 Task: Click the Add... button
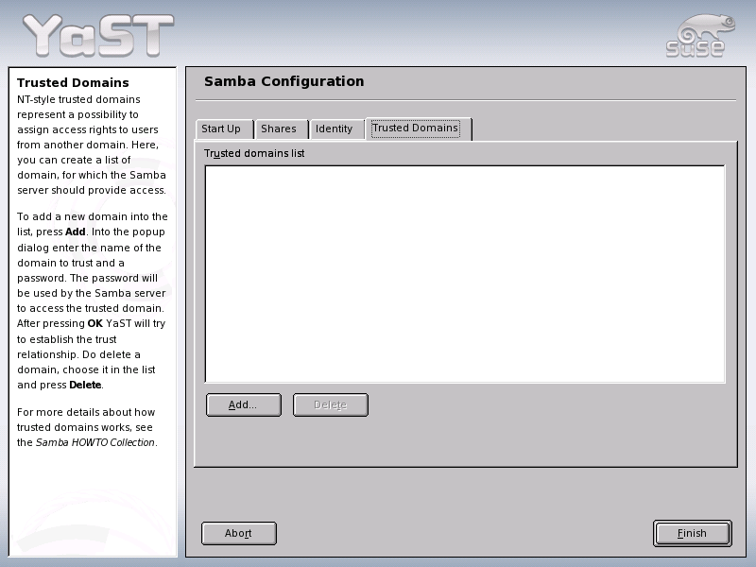click(x=244, y=405)
